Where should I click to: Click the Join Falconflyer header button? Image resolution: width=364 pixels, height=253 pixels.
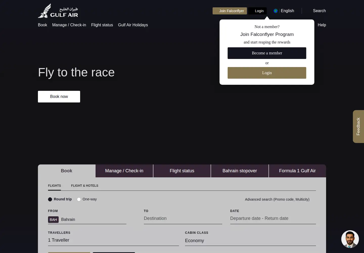230,11
